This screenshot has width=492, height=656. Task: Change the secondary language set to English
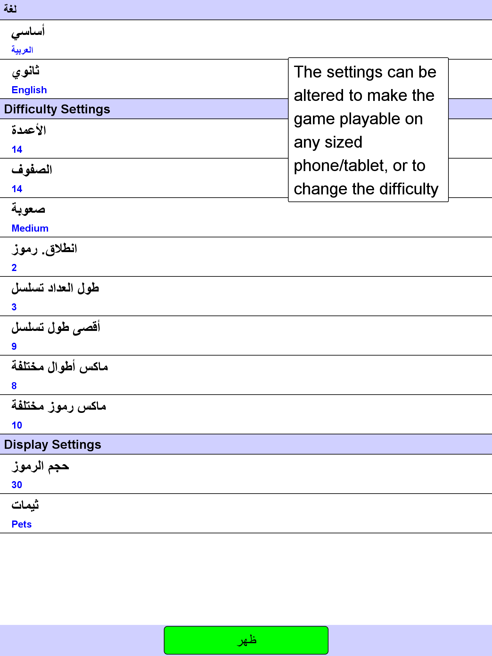[x=246, y=79]
